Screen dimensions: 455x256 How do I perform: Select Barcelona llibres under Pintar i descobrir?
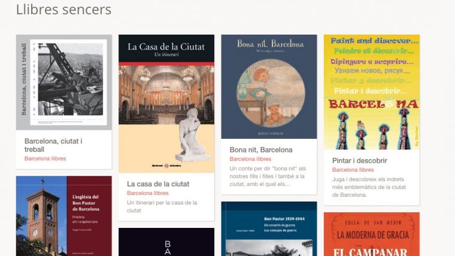pos(353,170)
